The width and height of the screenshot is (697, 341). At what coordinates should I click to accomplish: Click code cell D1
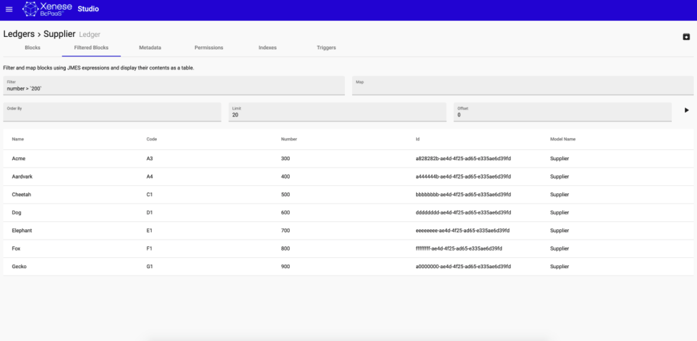coord(149,212)
